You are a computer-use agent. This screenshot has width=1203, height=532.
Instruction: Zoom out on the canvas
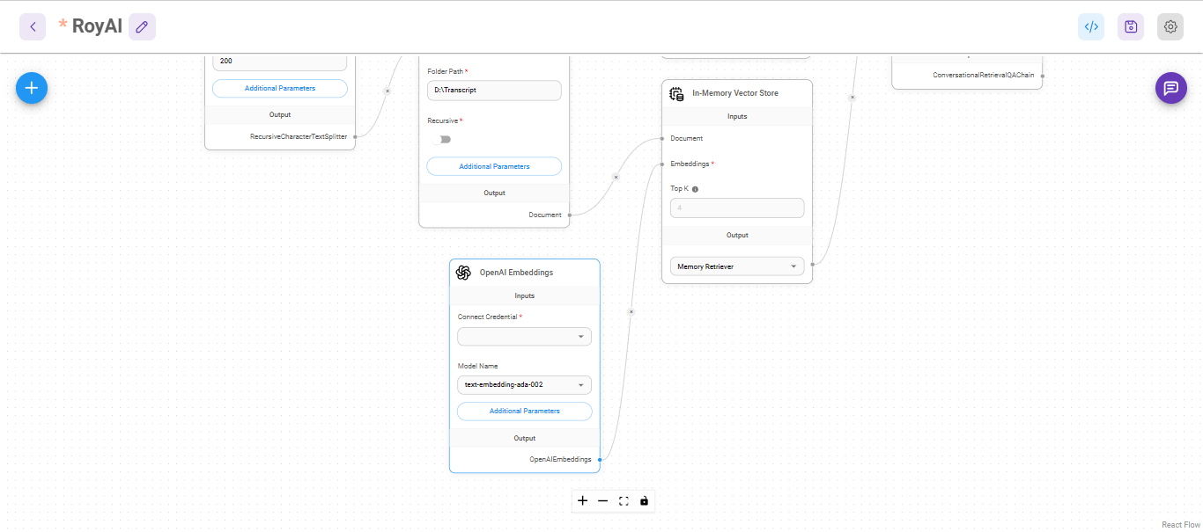602,500
